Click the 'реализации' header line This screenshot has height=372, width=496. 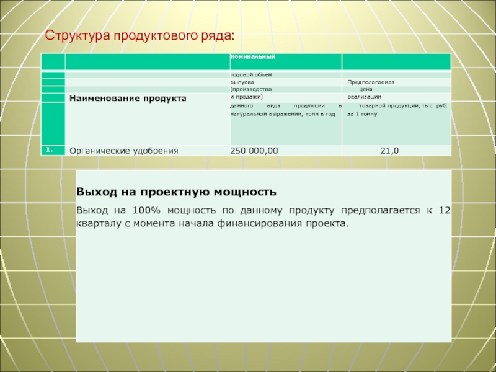pos(364,97)
